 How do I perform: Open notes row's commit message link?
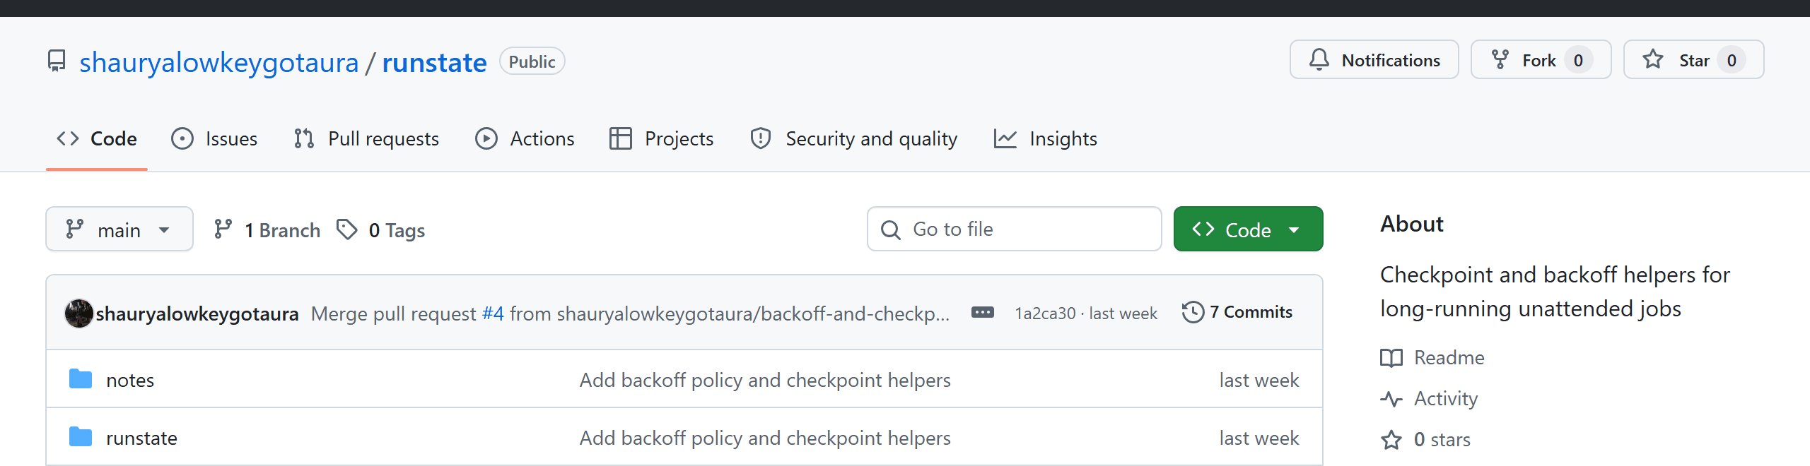[765, 380]
